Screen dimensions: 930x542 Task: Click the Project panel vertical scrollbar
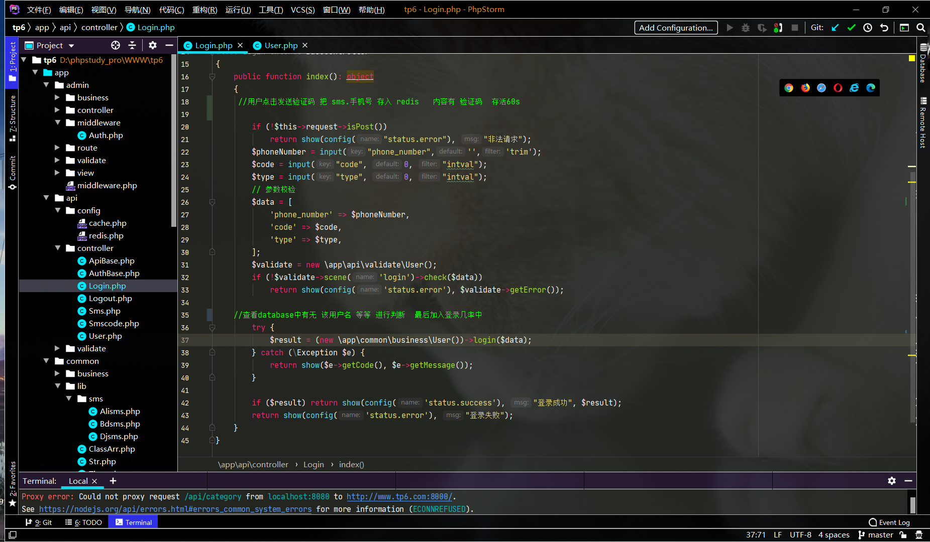[x=174, y=141]
